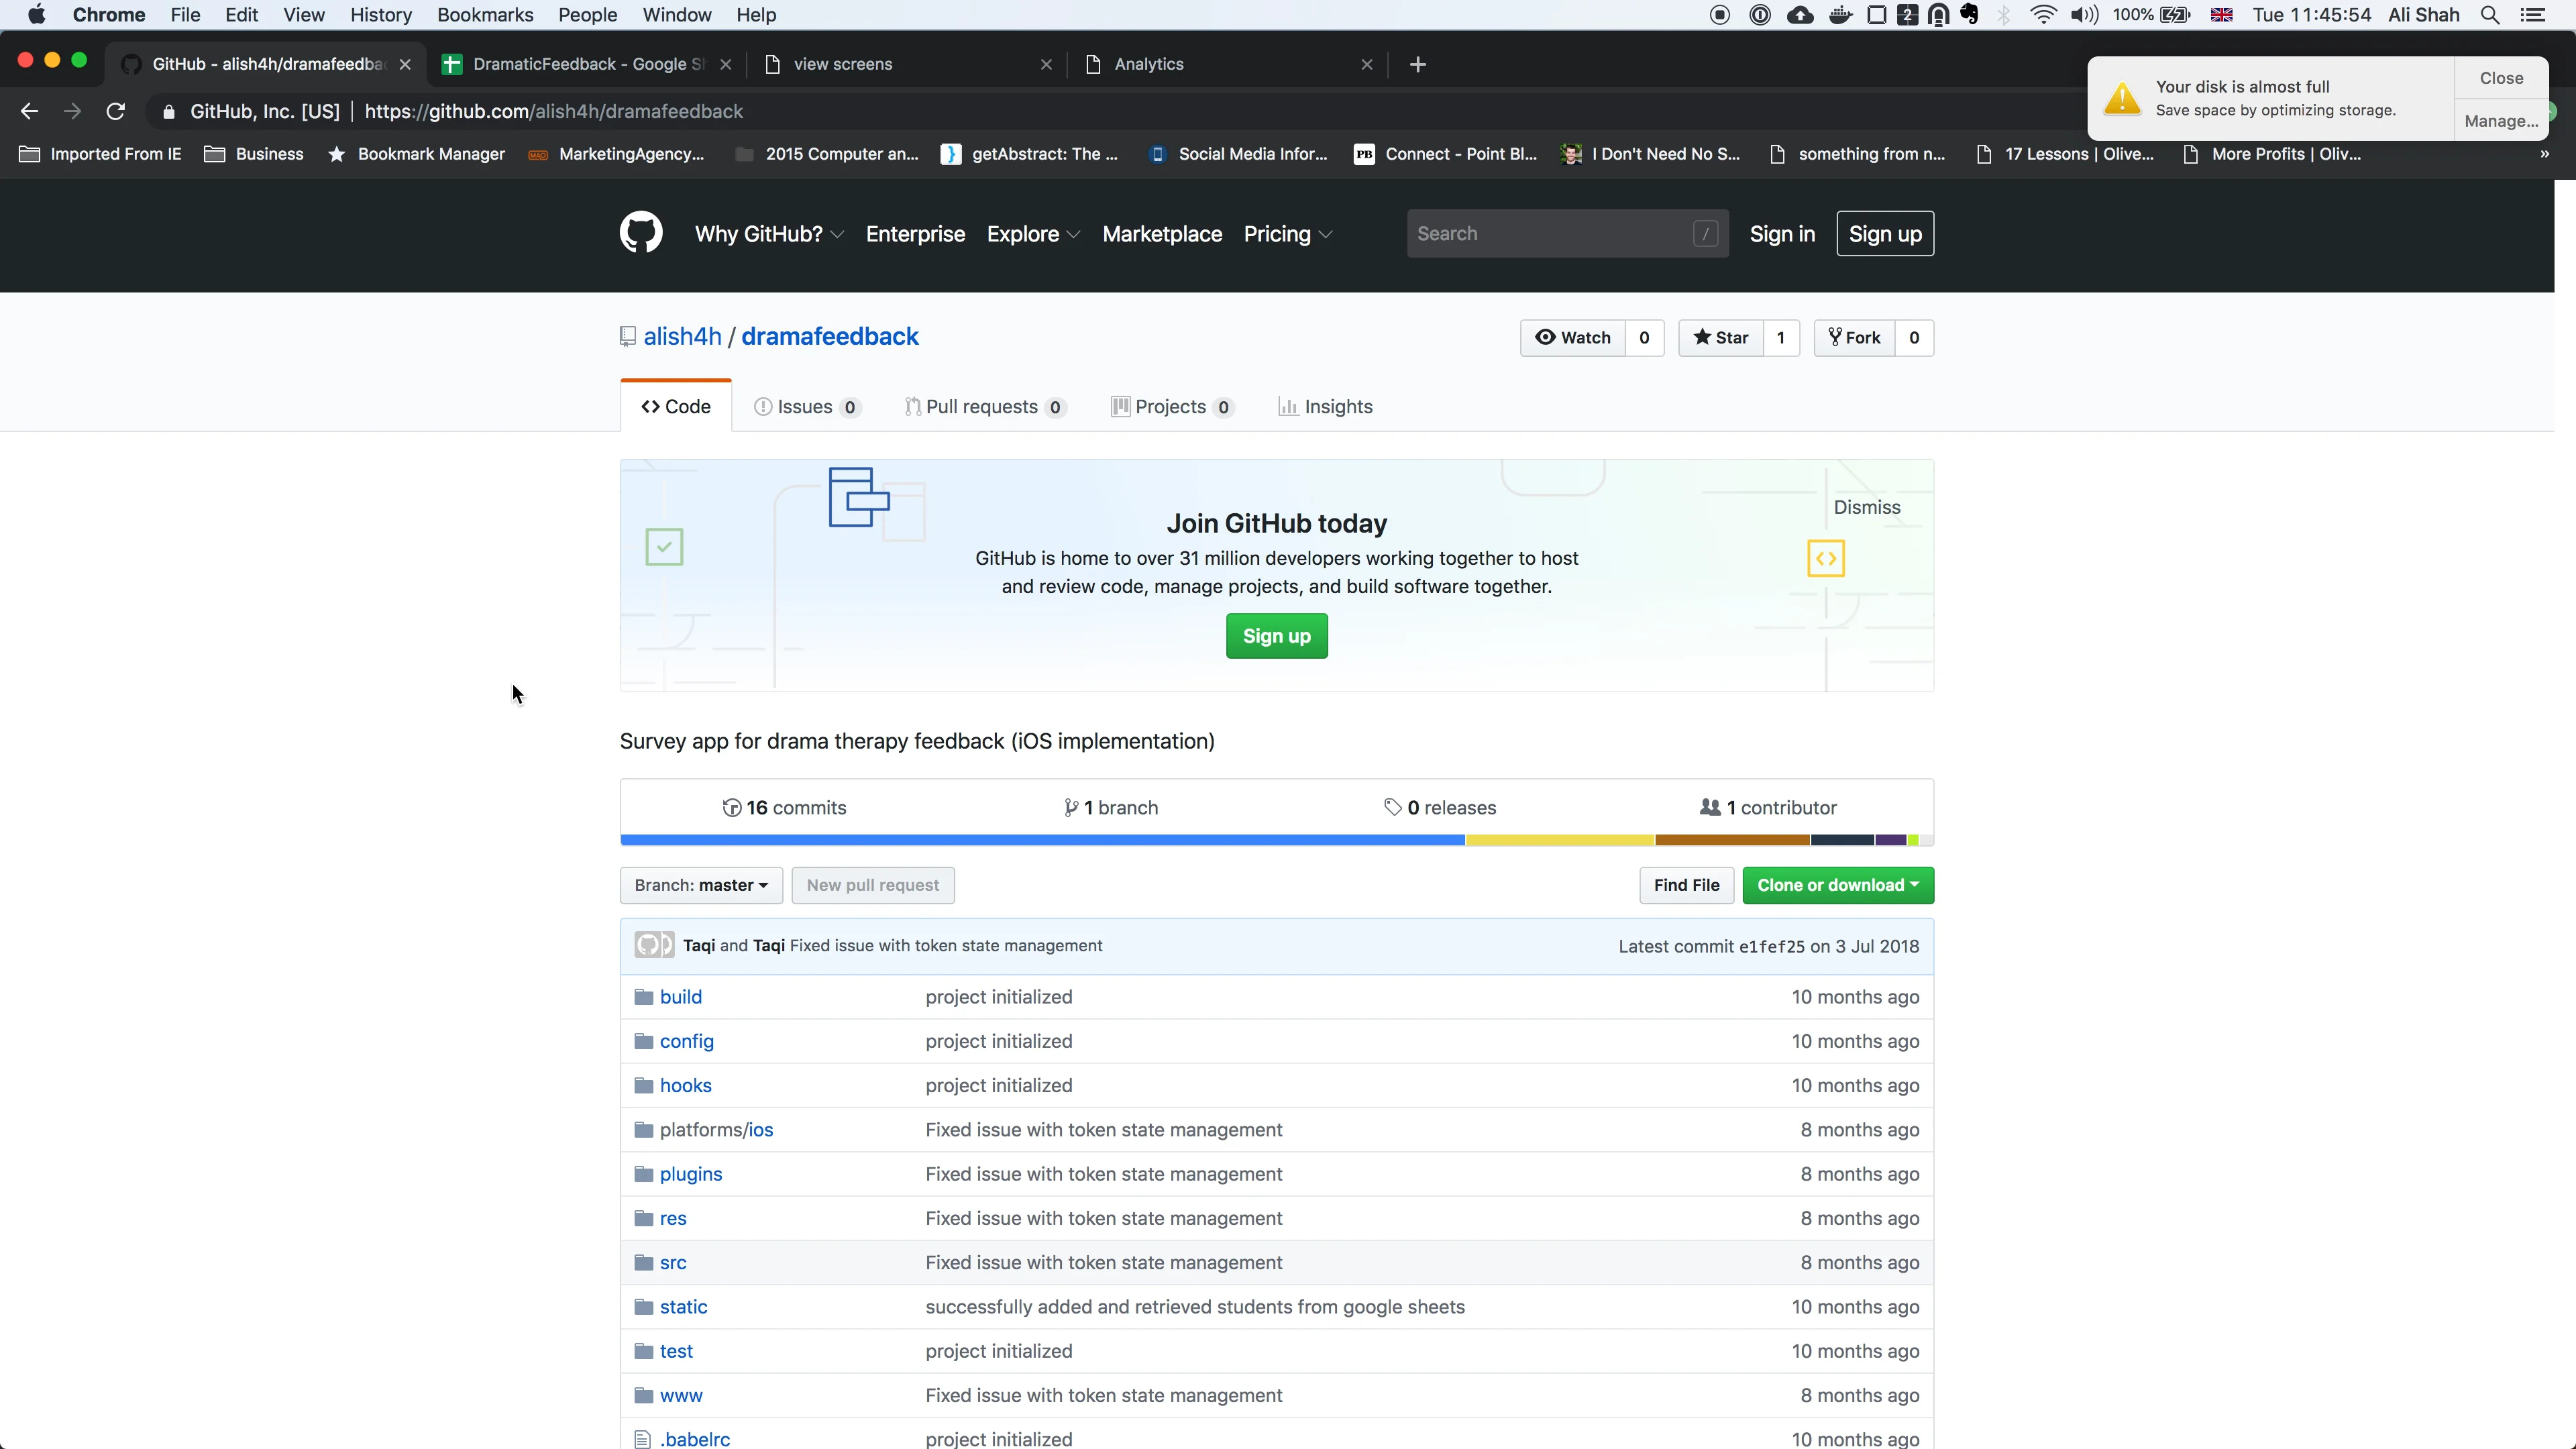Expand the Explore dropdown
2576x1449 pixels.
(1033, 234)
